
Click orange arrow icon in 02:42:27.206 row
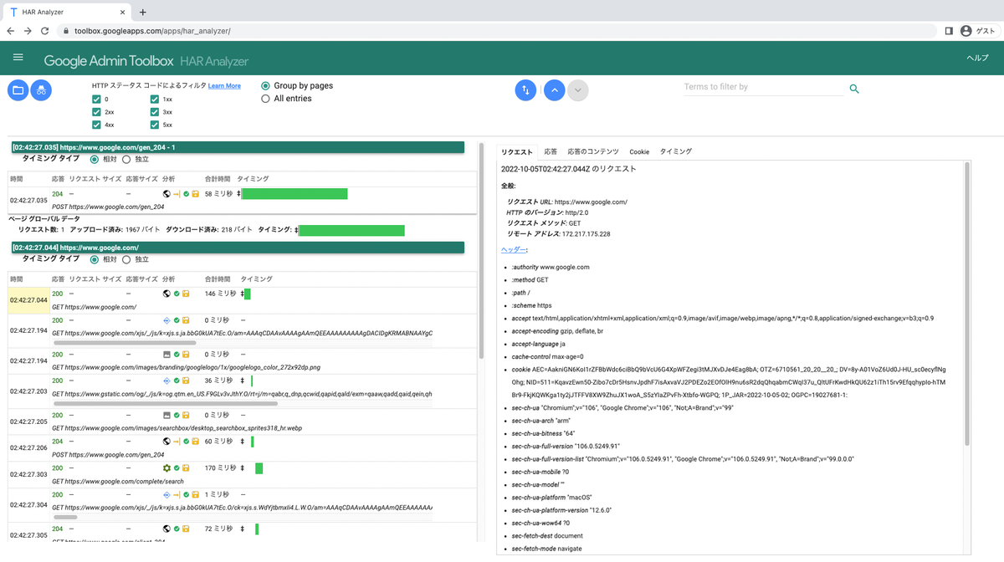[x=177, y=442]
